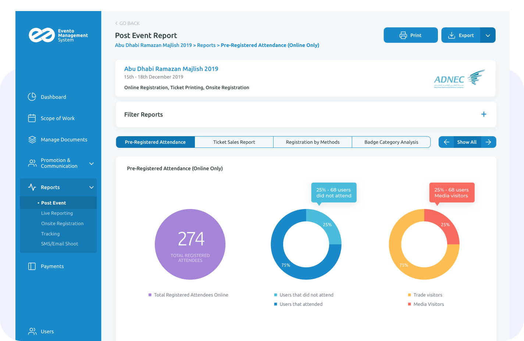Open Live Reporting under Reports
524x341 pixels.
(x=57, y=213)
